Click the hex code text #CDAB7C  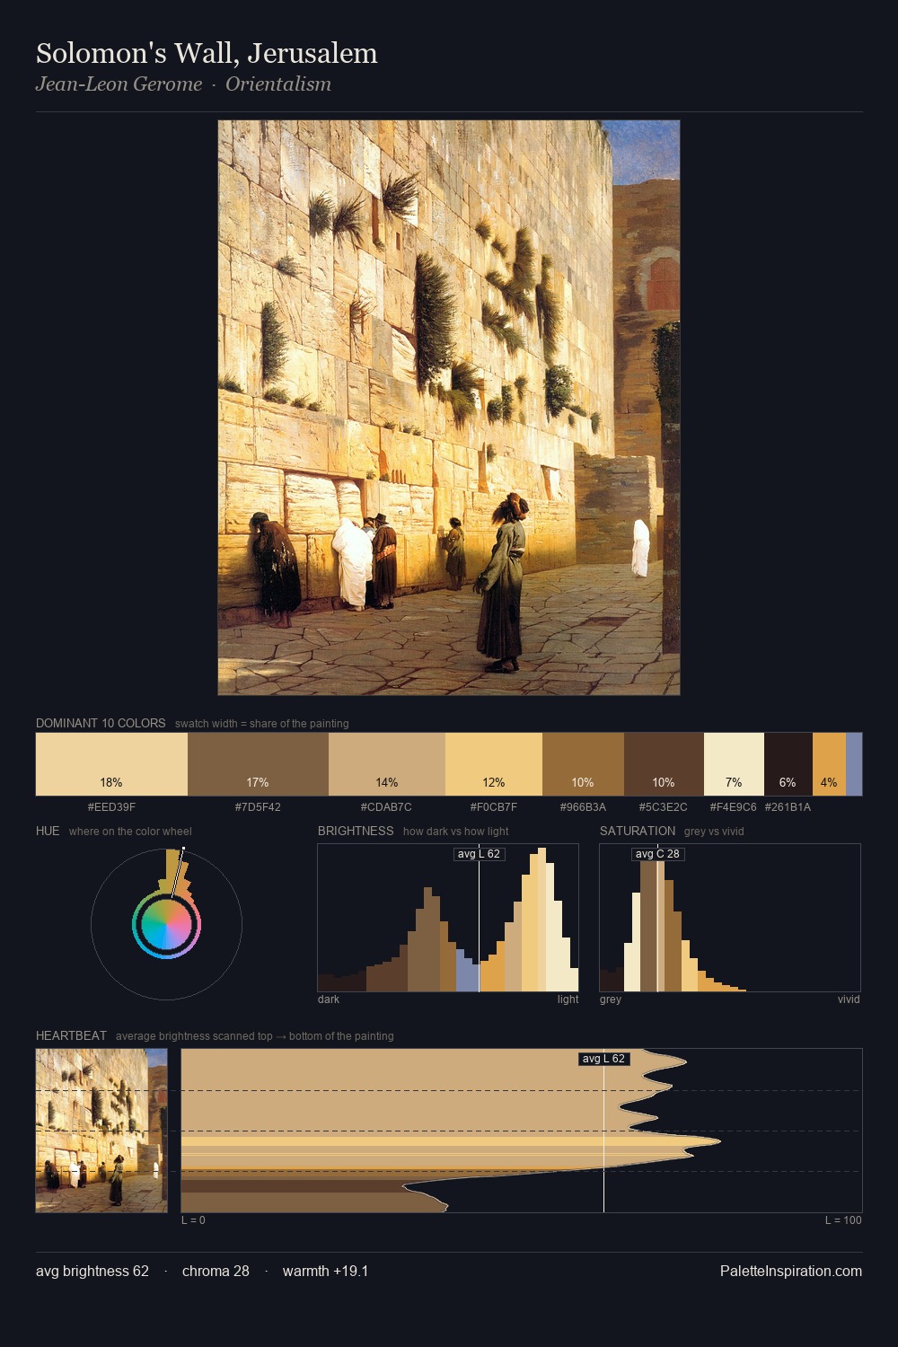[386, 807]
